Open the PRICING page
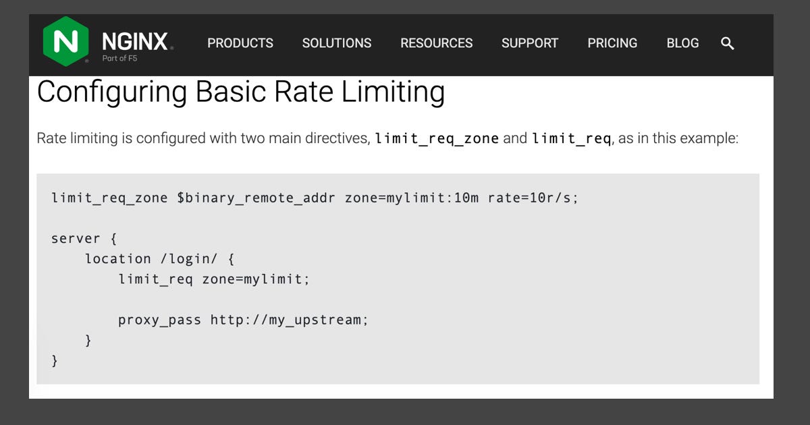Screen dimensions: 810x425 tap(612, 43)
